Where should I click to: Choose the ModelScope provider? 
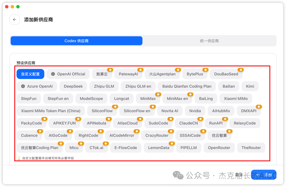[x=91, y=98]
